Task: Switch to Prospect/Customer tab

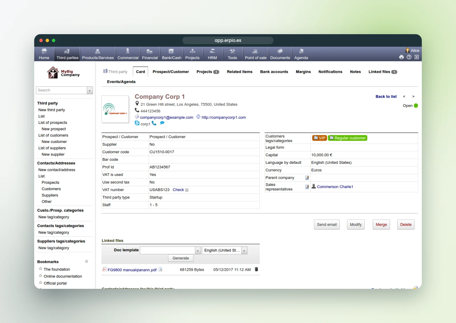Action: point(171,72)
